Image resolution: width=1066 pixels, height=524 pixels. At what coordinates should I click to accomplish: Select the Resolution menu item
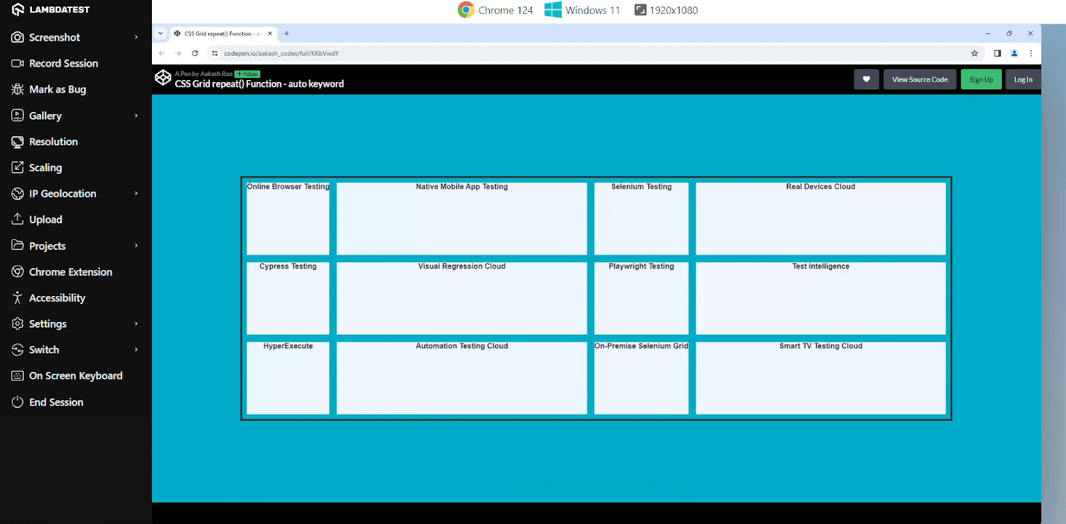76,141
